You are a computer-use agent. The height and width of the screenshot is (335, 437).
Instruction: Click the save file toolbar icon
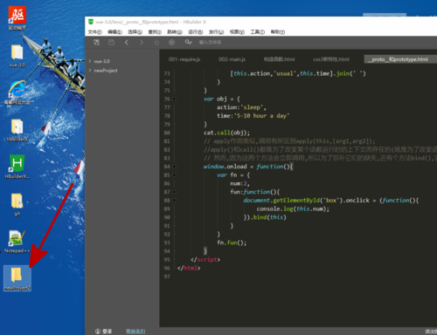111,43
